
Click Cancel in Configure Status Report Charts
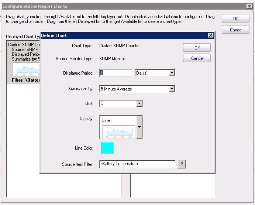coord(235,30)
